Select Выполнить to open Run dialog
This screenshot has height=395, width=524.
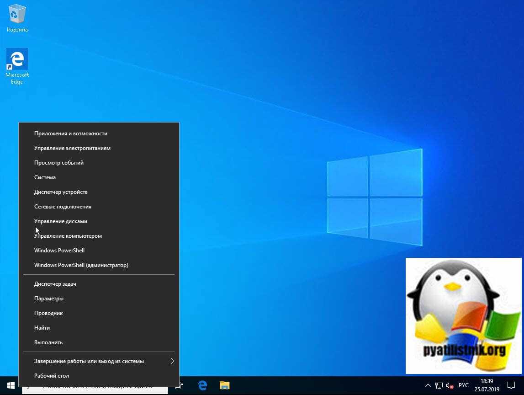(48, 342)
